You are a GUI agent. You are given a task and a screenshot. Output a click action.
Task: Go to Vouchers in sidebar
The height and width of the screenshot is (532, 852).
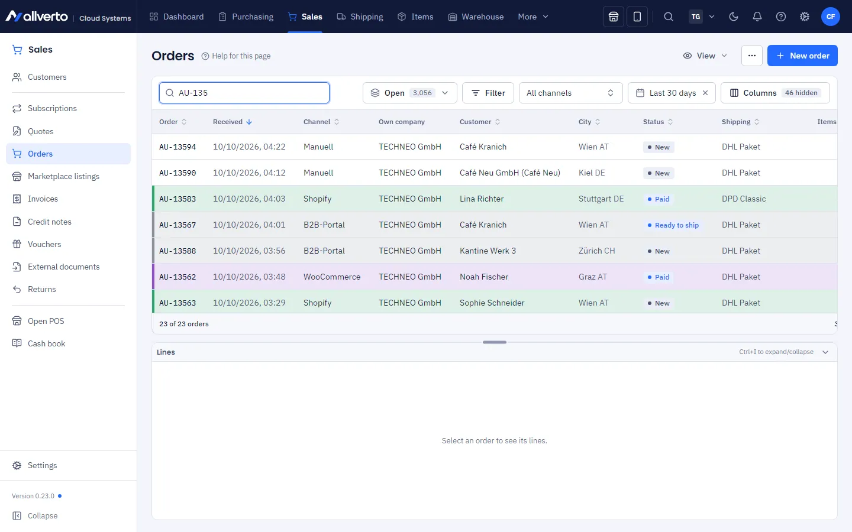pos(68,244)
